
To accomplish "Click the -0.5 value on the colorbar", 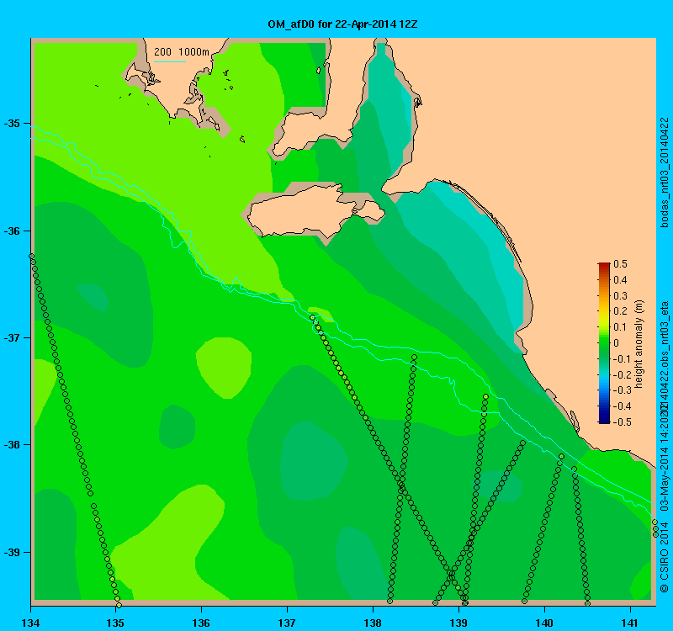I will pyautogui.click(x=622, y=422).
